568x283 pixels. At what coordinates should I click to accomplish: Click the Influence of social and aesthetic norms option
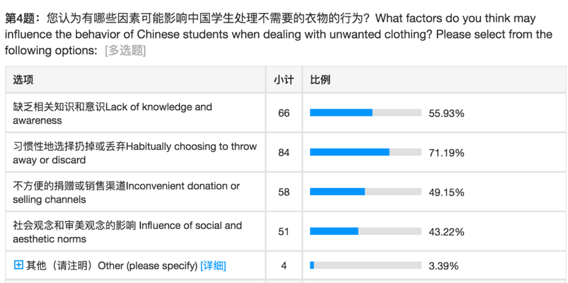(x=127, y=231)
